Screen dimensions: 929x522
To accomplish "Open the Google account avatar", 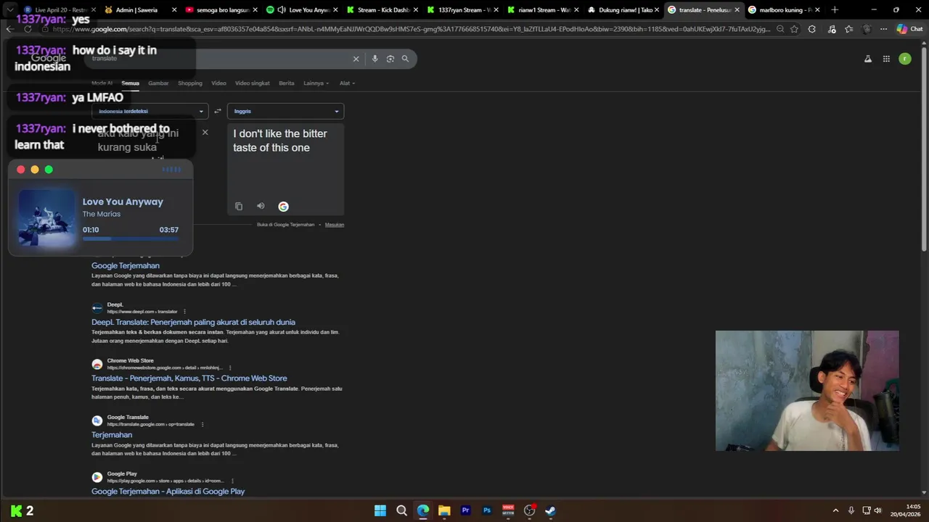I will (905, 59).
